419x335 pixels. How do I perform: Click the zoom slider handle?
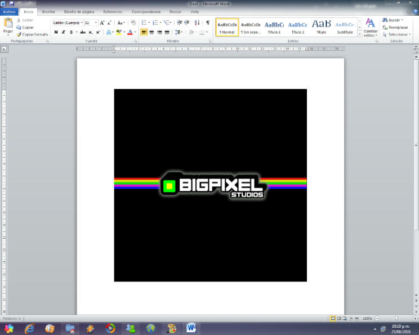click(396, 318)
